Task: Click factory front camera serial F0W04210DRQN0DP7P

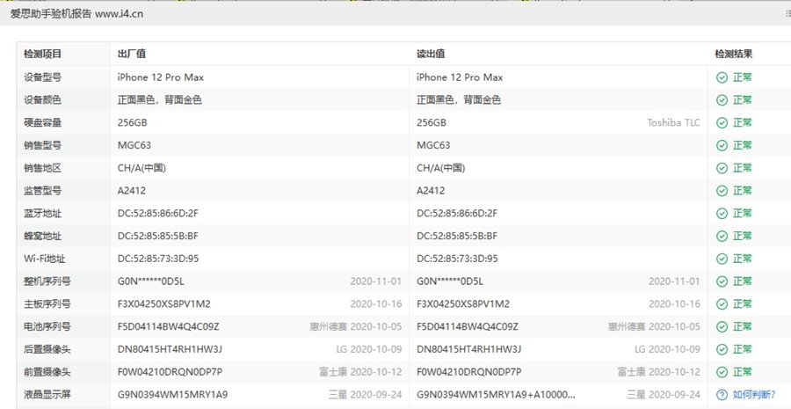Action: (x=170, y=372)
